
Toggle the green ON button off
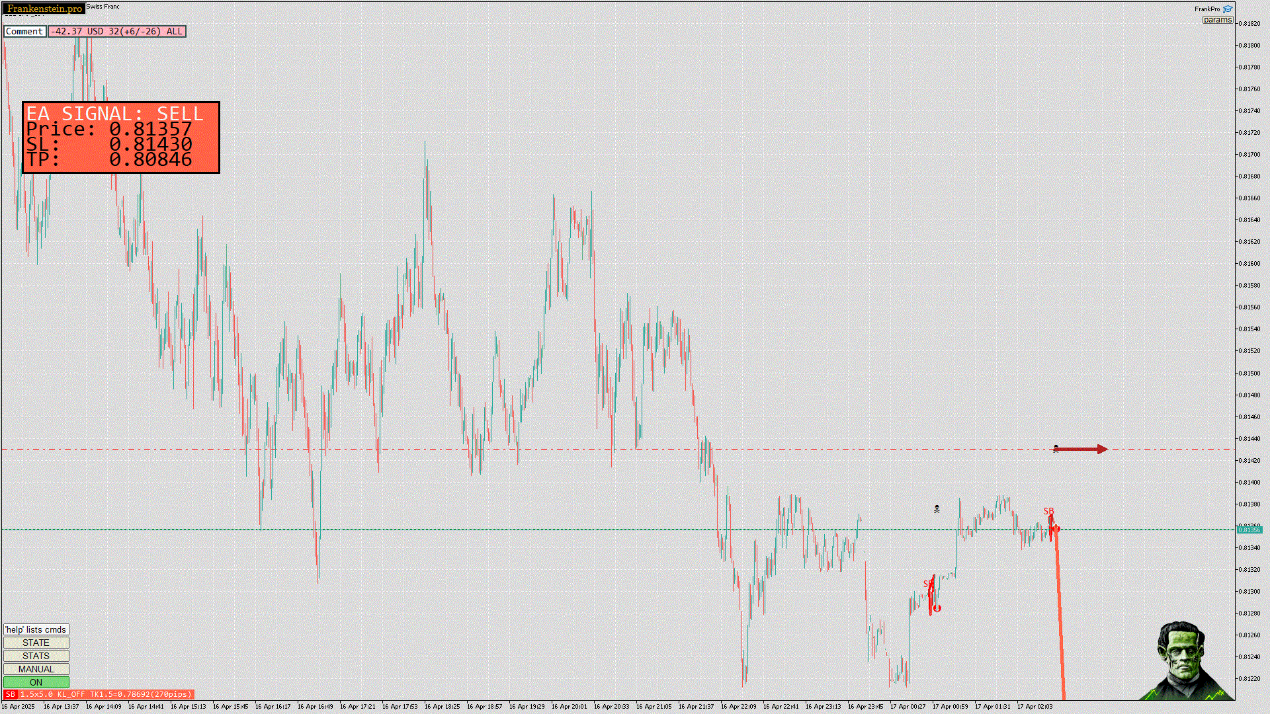coord(36,682)
